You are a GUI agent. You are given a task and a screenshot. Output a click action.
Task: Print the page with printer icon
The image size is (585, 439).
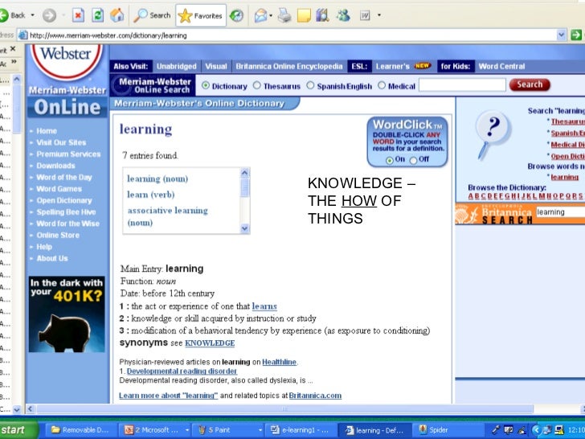click(284, 16)
